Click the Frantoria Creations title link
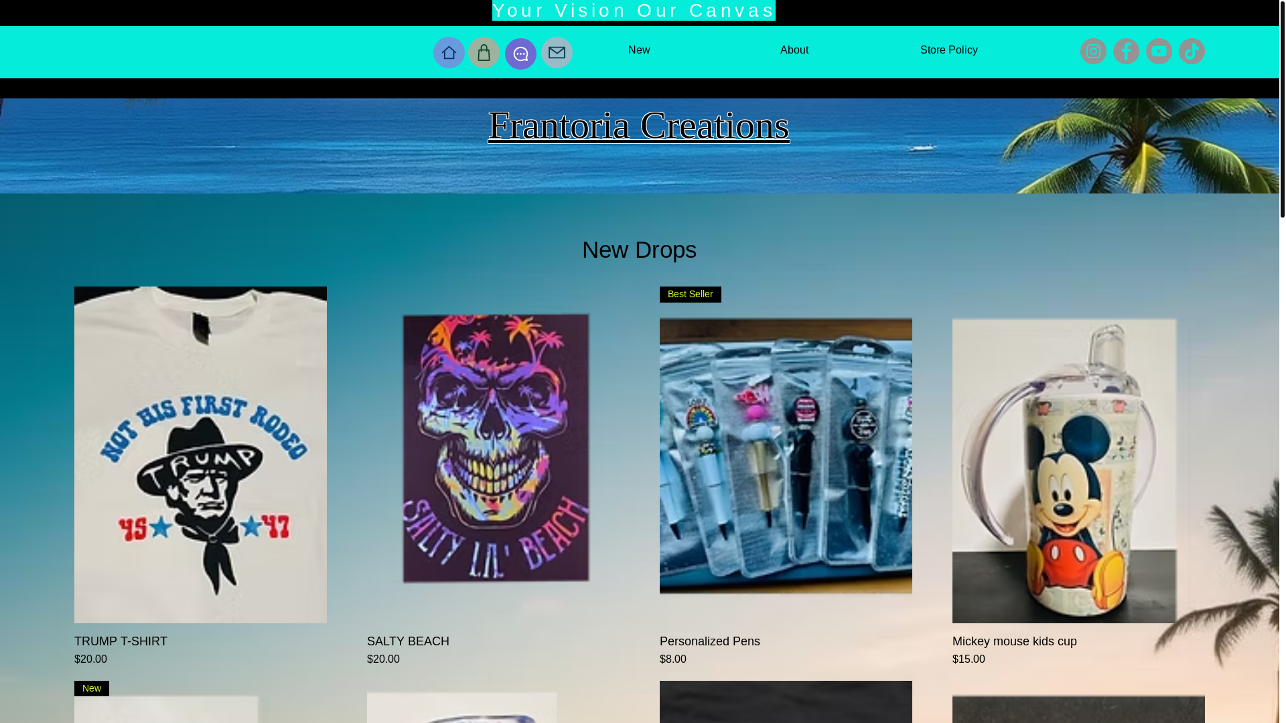The height and width of the screenshot is (723, 1286). pyautogui.click(x=639, y=125)
